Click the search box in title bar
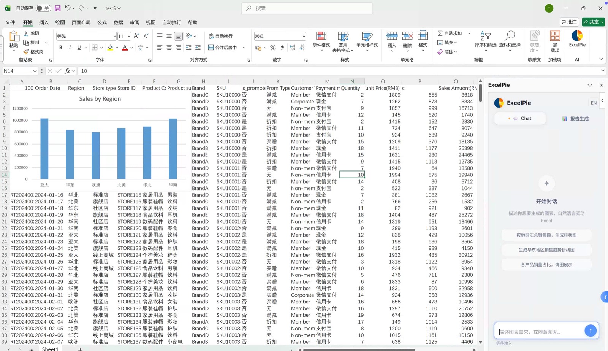The image size is (608, 351). point(307,8)
